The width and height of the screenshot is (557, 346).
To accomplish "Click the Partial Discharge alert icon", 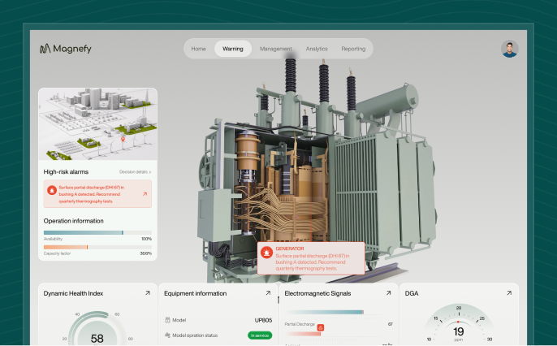I will (320, 327).
